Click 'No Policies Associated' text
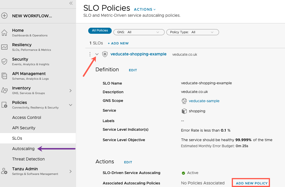Screen dimensions: 285x187 point(203,183)
